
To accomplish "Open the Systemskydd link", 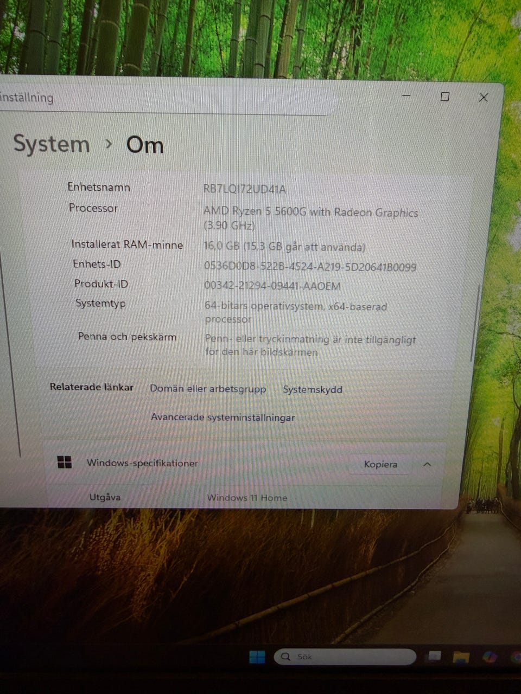I will 313,389.
